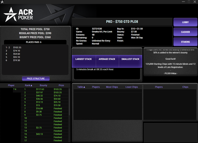Sort by Players header in chips panel
Screen dimensions: 198x143
[159, 87]
